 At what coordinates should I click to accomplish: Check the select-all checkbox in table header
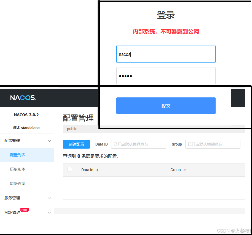[70, 170]
